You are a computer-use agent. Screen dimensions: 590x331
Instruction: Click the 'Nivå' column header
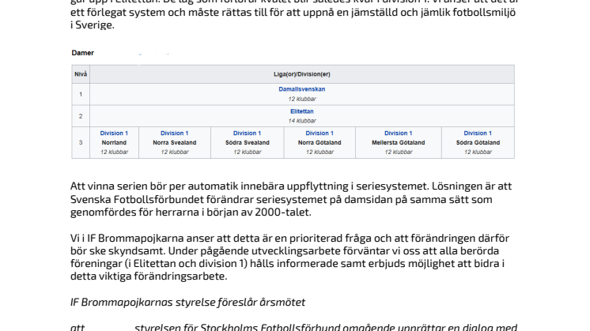81,74
